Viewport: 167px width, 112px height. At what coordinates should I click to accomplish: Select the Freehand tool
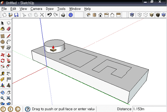[8, 48]
